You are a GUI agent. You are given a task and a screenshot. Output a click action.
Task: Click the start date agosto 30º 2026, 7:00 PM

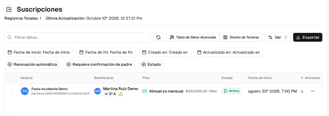[x=273, y=91]
